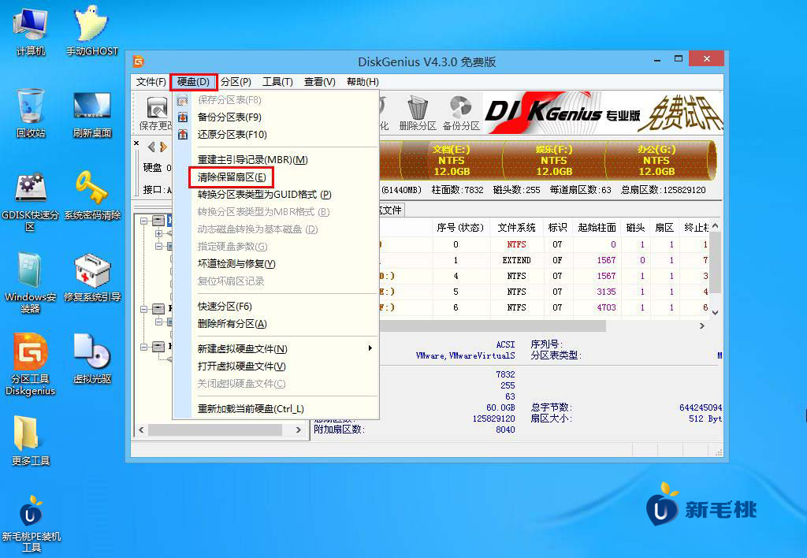Image resolution: width=807 pixels, height=558 pixels.
Task: Click the 起始柱面 column header
Action: point(597,228)
